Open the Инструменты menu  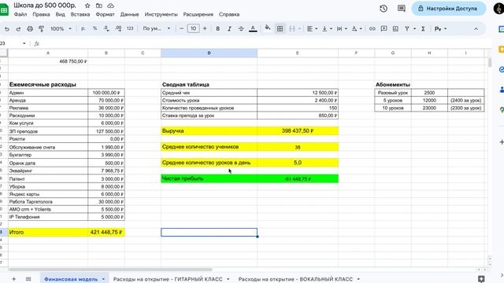point(161,14)
